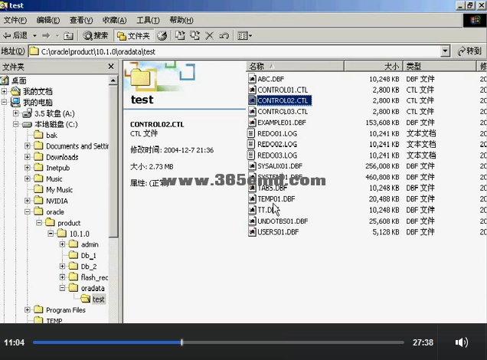This screenshot has height=360, width=487.
Task: Select the Db_2 folder icon
Action: pos(74,267)
